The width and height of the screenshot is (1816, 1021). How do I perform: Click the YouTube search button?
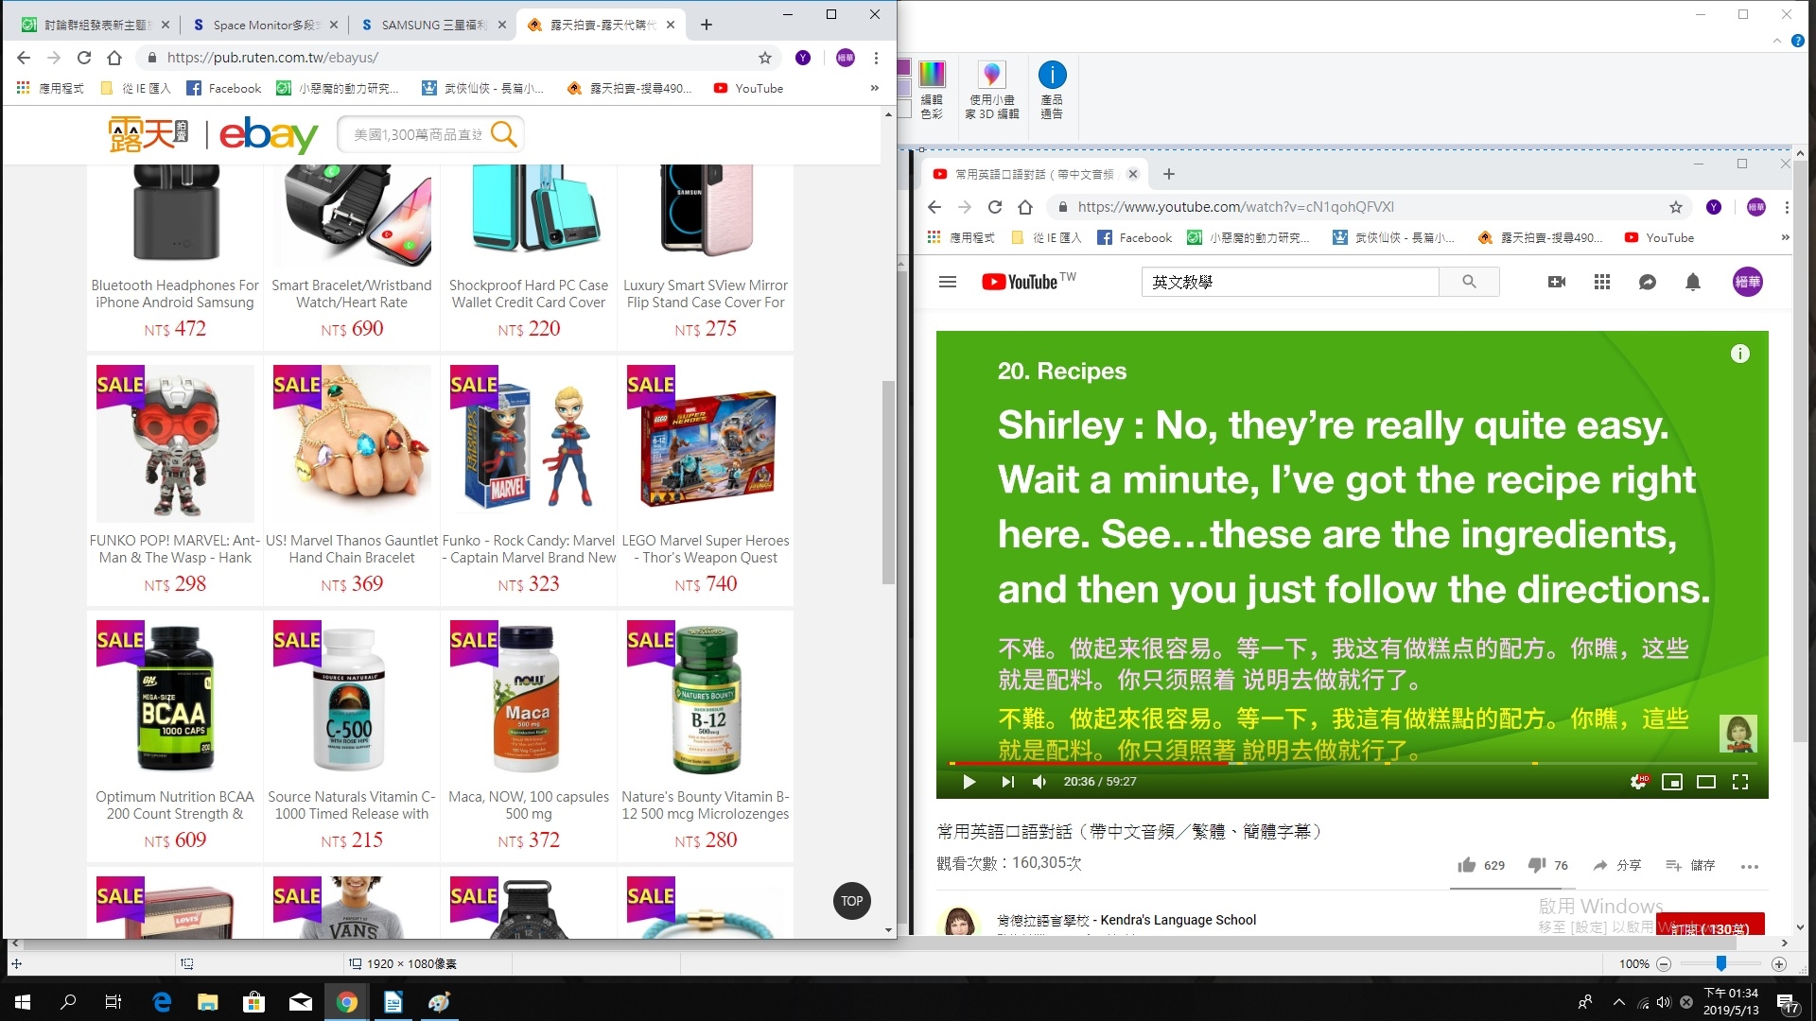pos(1469,282)
